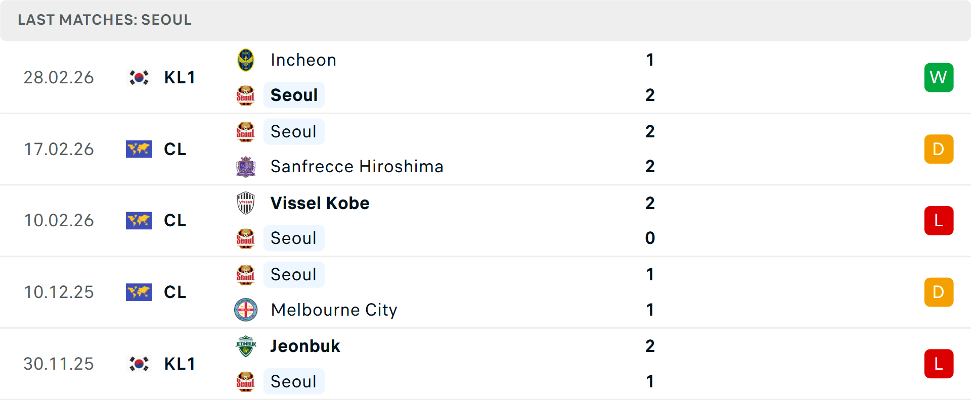Click the Incheon team name
This screenshot has height=400, width=971.
303,60
